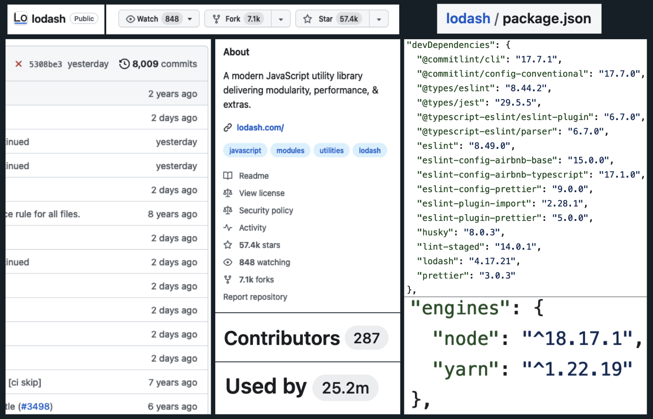Click the commits history clock icon
Image resolution: width=653 pixels, height=419 pixels.
coord(124,64)
